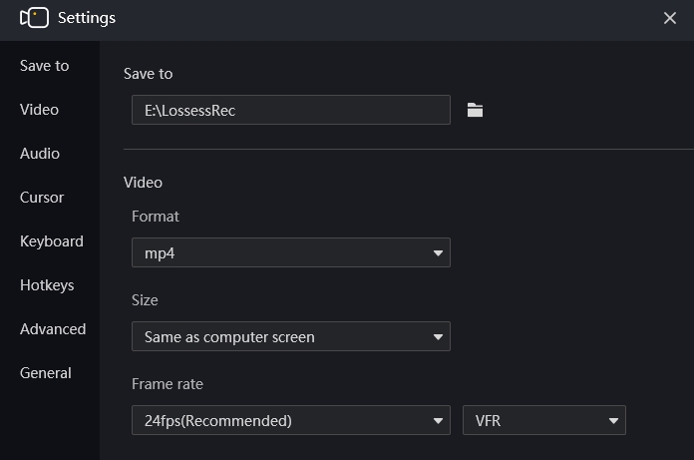Click the arrow on the Size combo box
Viewport: 694px width, 460px height.
[438, 337]
